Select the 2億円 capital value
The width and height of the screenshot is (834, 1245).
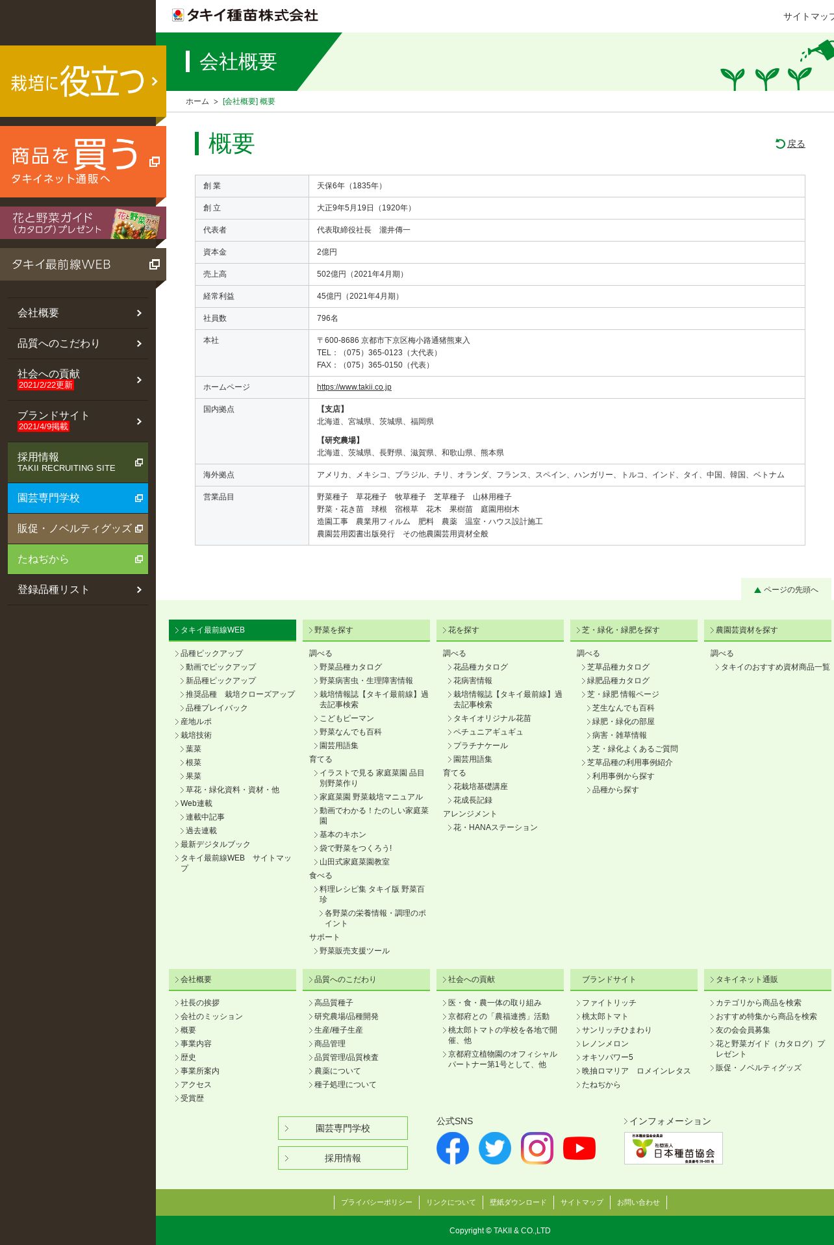(x=327, y=252)
